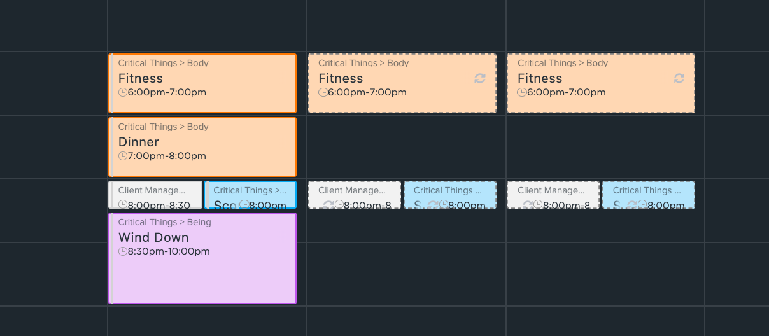
Task: Click the clock icon beside Dinner's 7:00pm-8:00pm time
Action: click(123, 156)
